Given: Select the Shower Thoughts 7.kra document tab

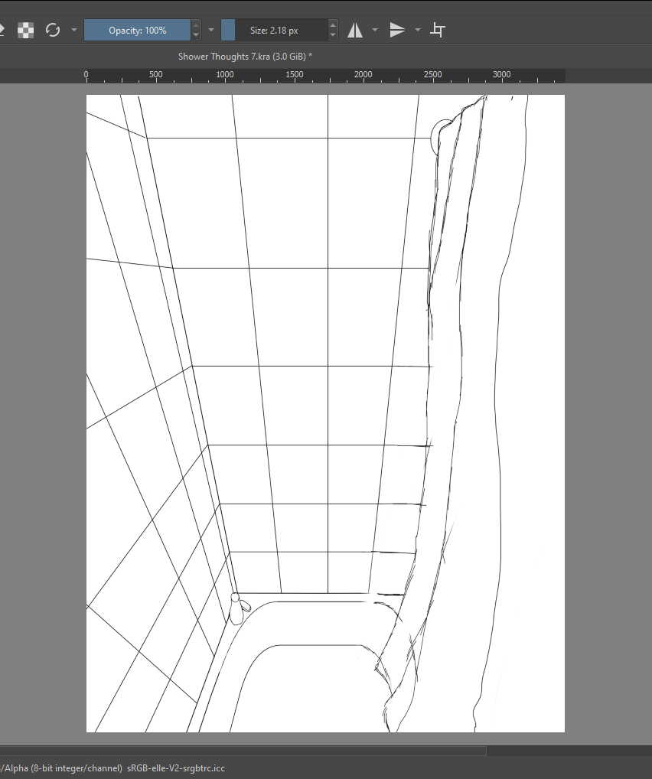Looking at the screenshot, I should tap(245, 56).
